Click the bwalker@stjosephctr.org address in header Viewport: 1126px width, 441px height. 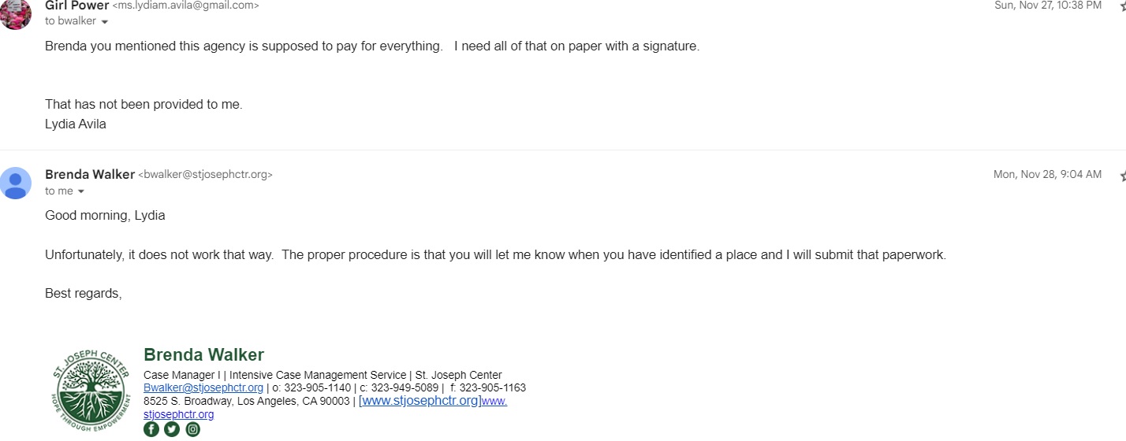pyautogui.click(x=206, y=175)
